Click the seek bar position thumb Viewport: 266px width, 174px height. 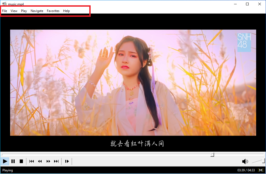[212, 155]
